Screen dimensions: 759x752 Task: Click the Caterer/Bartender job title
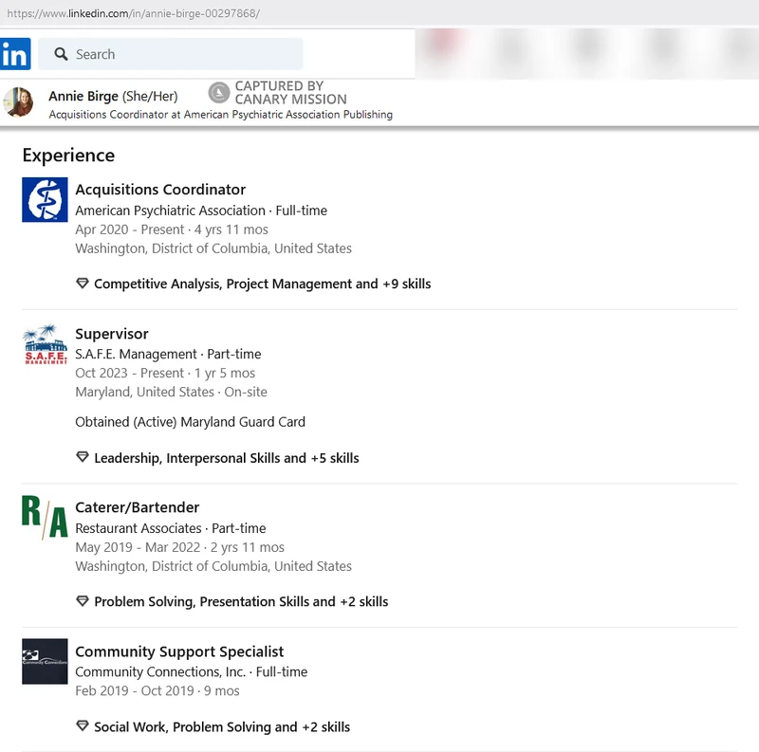pyautogui.click(x=137, y=507)
